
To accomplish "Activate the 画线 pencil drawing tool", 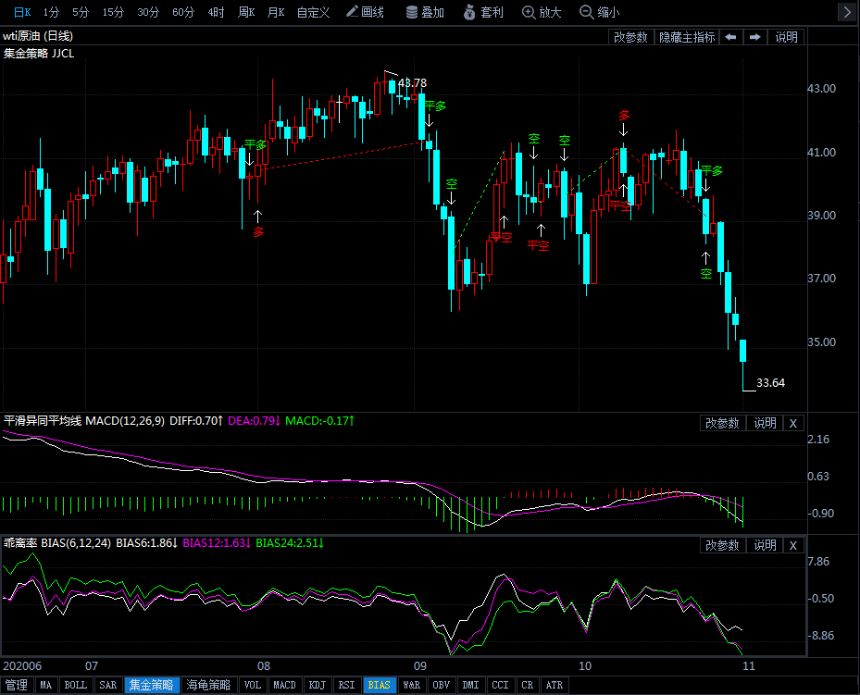I will point(366,12).
